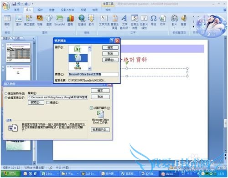Insert a picture with the 圖片 icon
This screenshot has width=228, height=178.
tap(19, 20)
